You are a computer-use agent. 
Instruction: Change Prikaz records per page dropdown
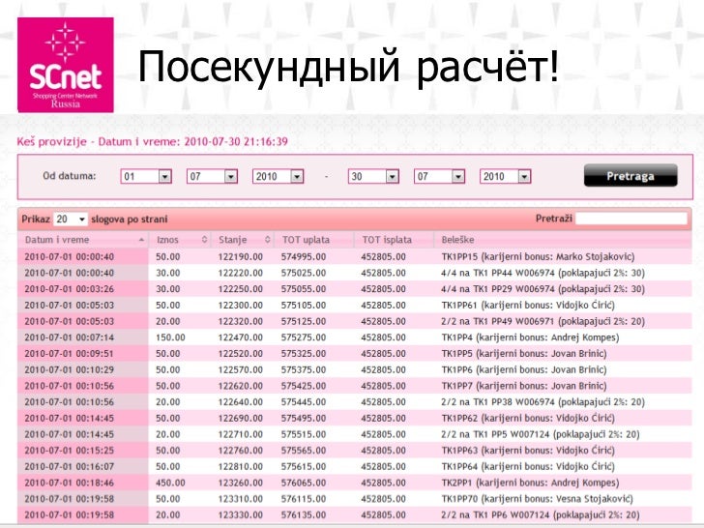70,220
